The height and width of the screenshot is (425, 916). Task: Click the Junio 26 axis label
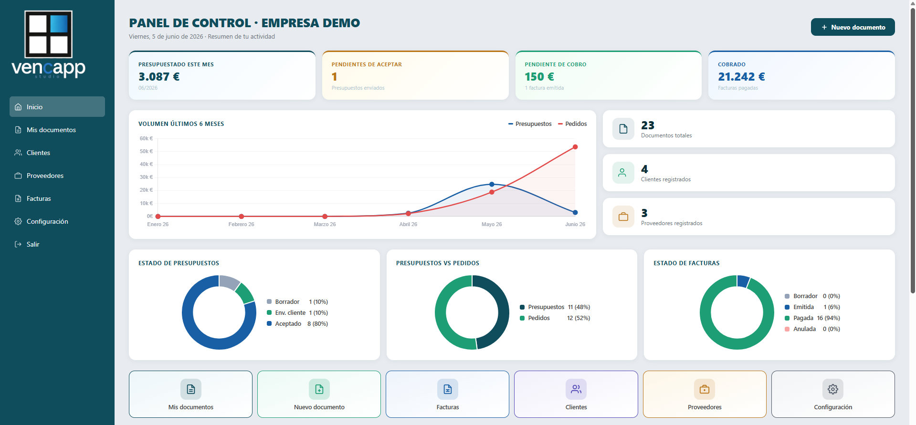coord(575,224)
